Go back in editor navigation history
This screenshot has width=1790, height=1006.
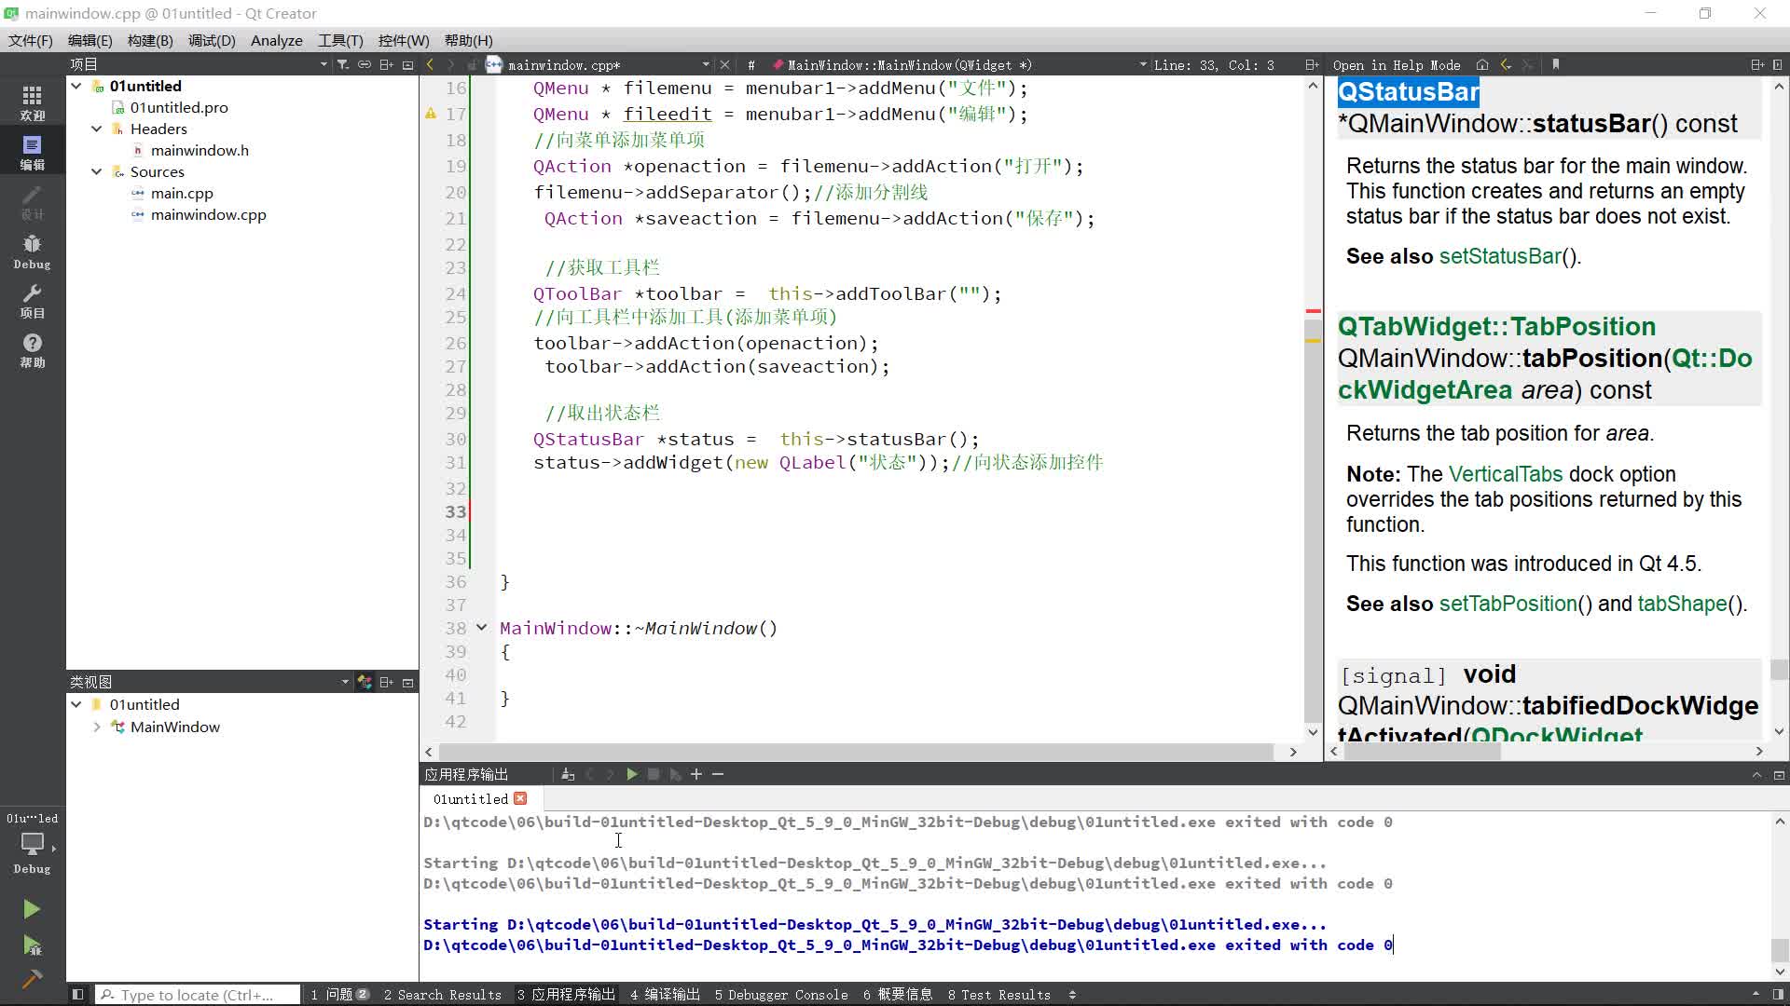click(x=430, y=64)
